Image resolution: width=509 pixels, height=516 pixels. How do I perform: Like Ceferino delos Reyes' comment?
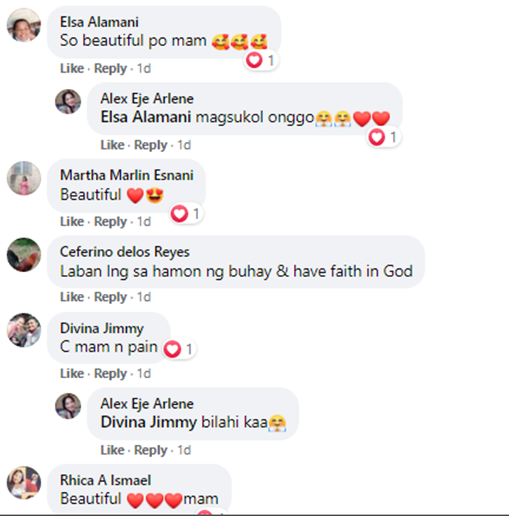(72, 297)
